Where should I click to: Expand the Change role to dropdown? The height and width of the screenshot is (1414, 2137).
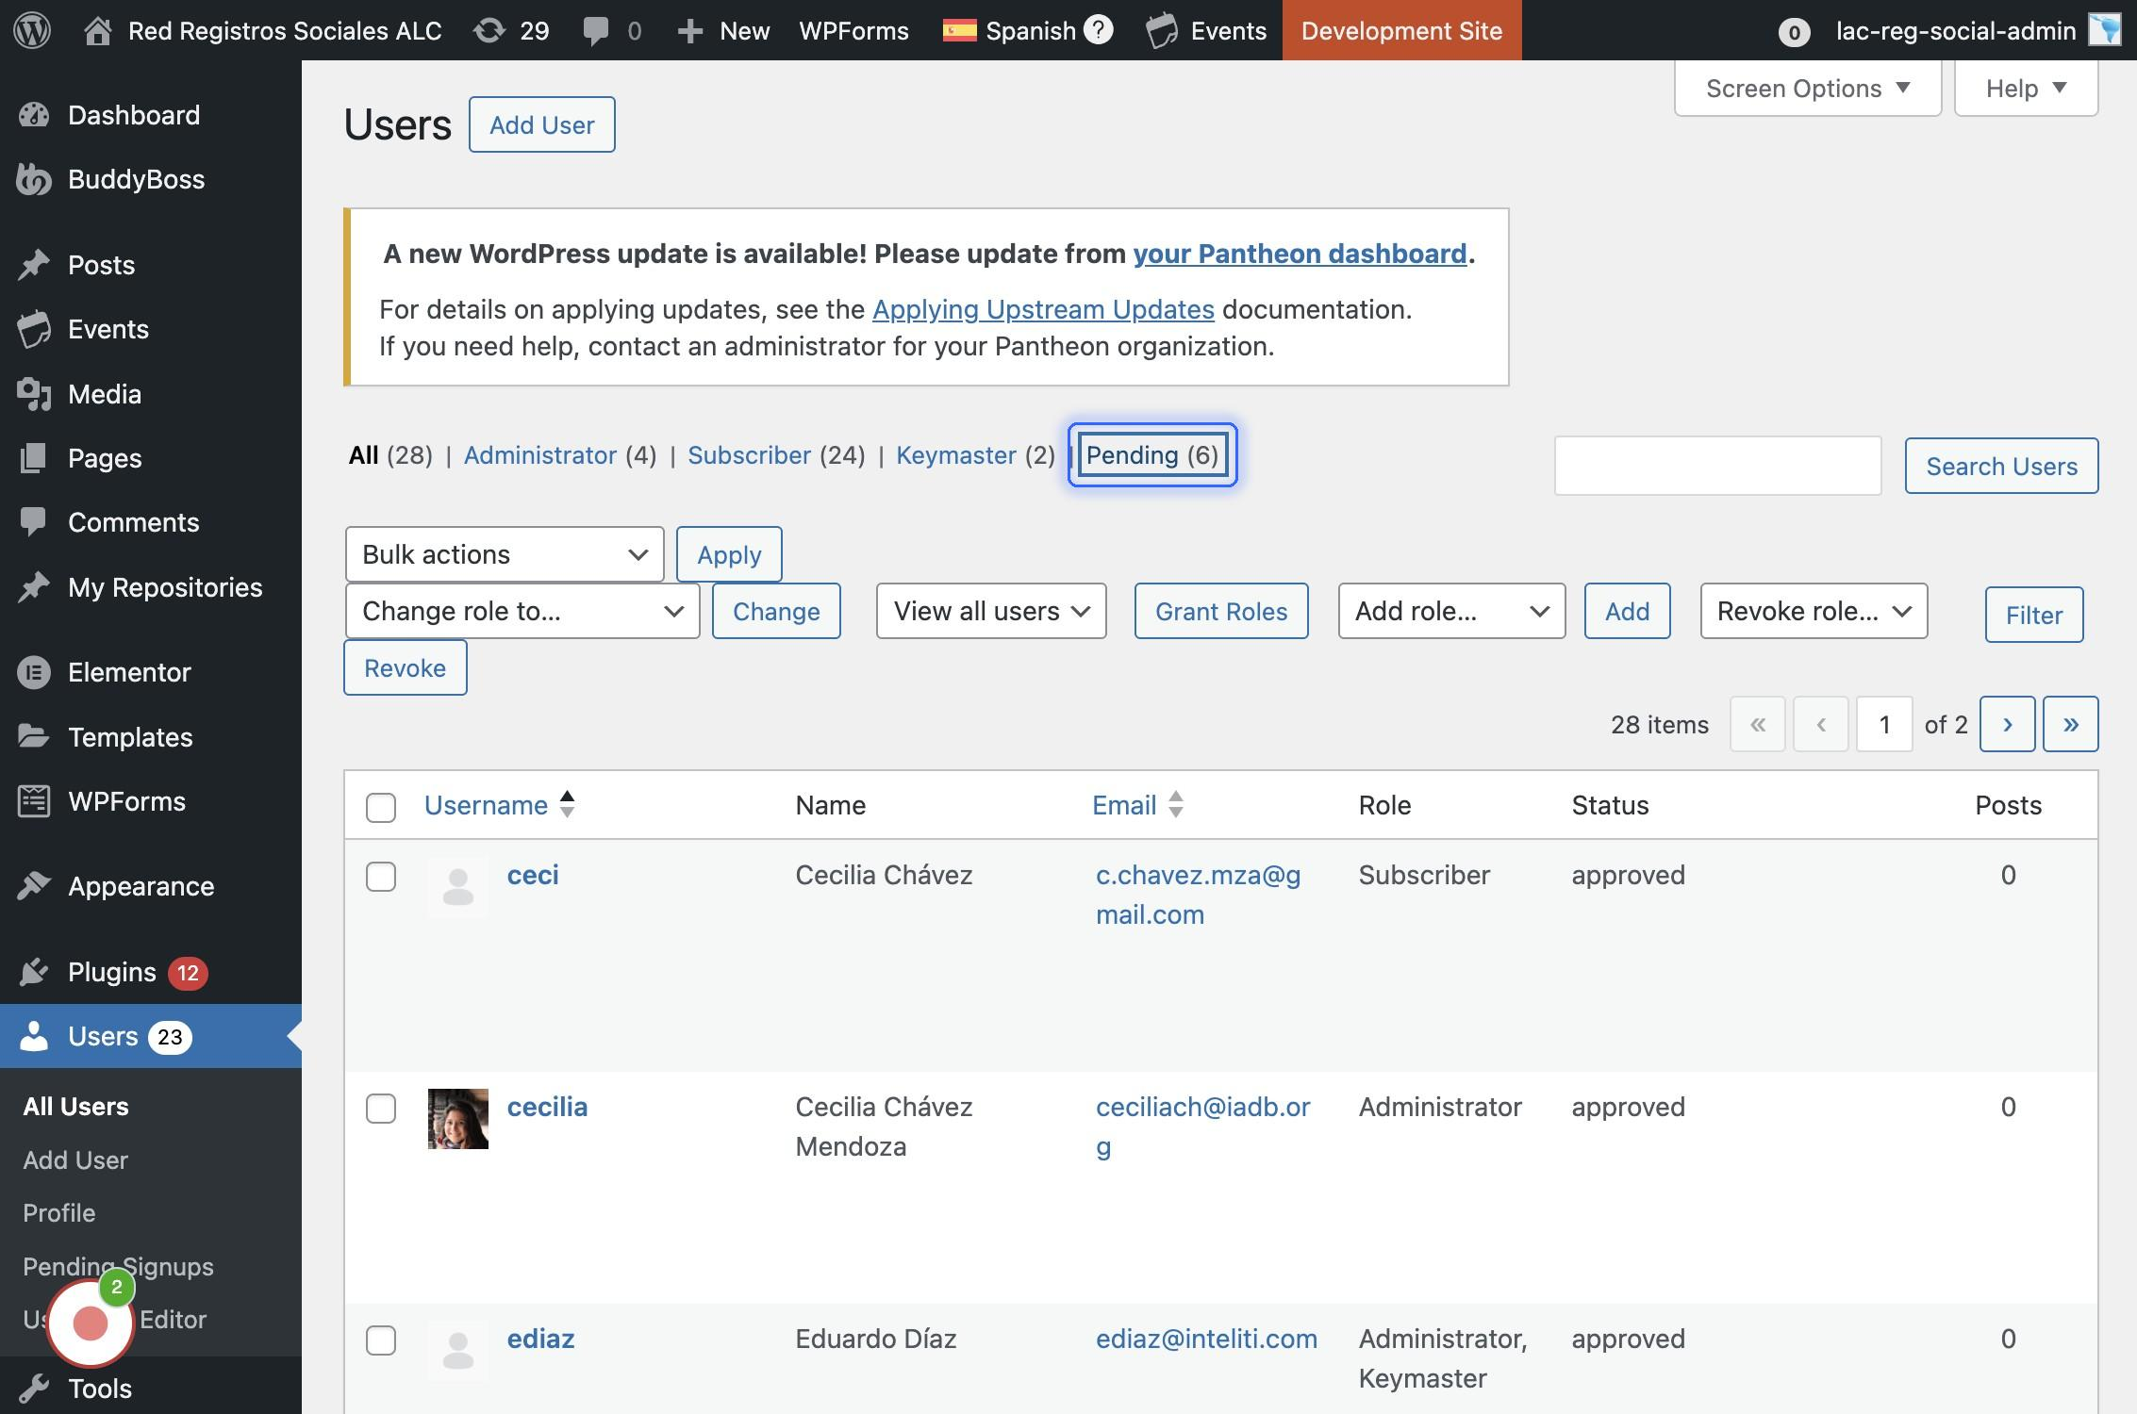point(522,611)
